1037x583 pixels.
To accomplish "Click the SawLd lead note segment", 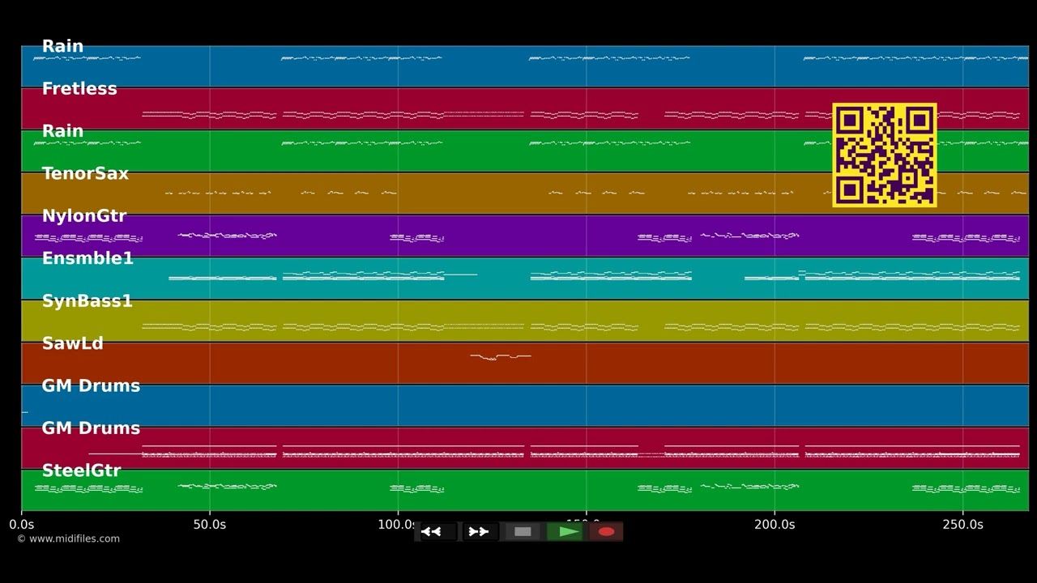I will (501, 356).
